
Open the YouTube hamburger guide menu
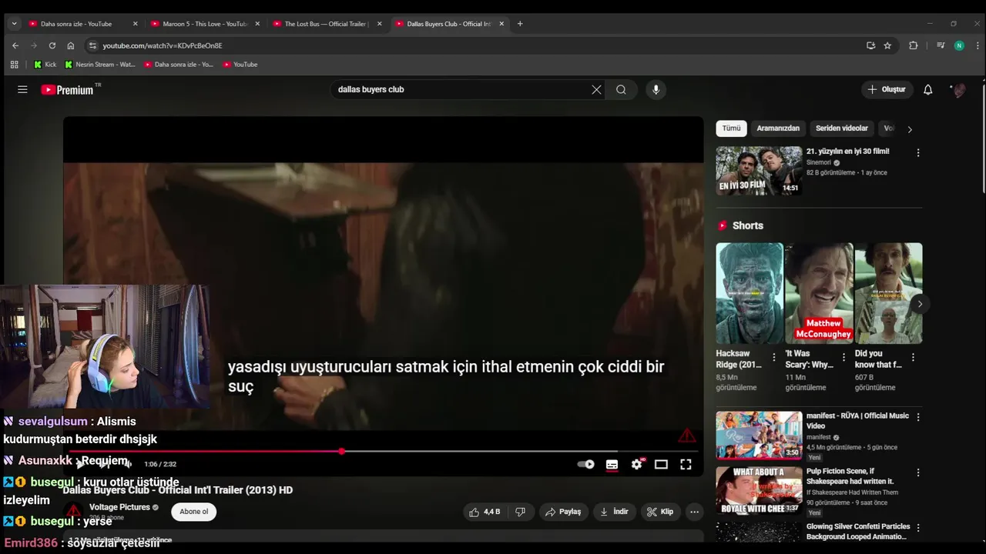pyautogui.click(x=22, y=89)
